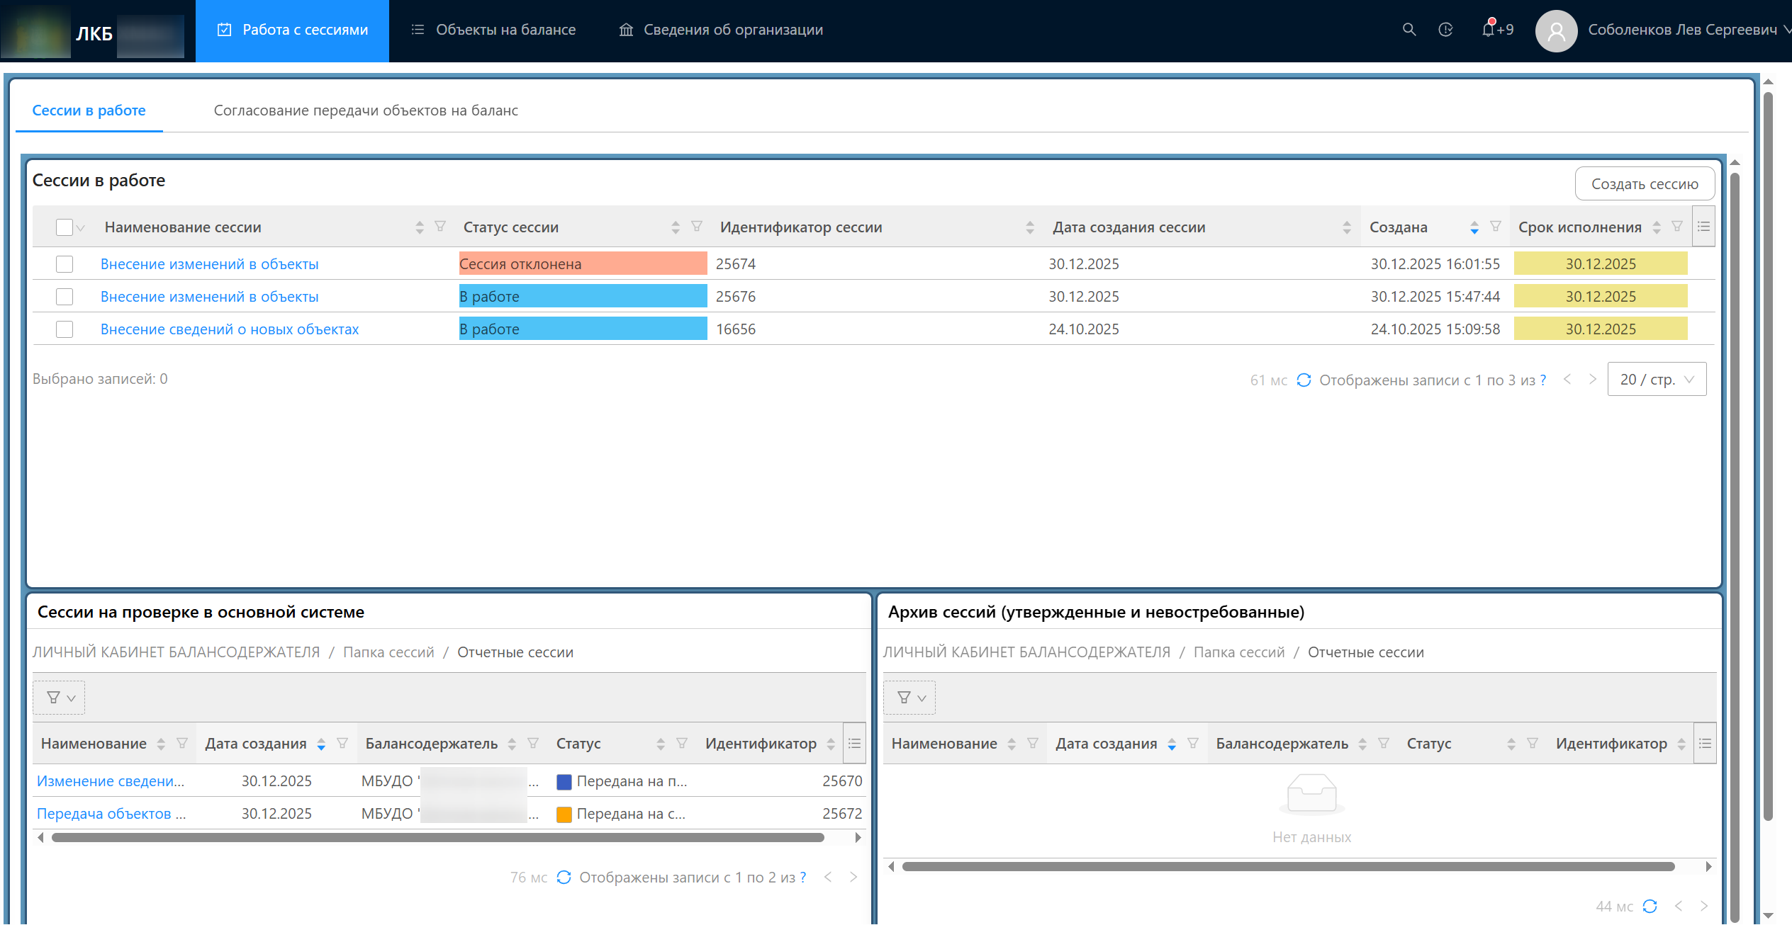Open the search magnifier in top bar
The height and width of the screenshot is (925, 1792).
coord(1409,30)
